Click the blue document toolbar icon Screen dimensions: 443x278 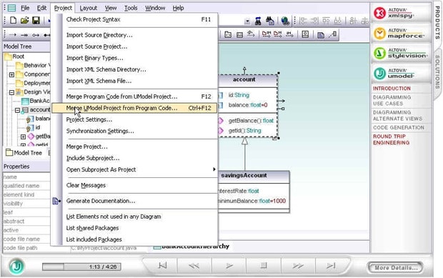pos(321,35)
